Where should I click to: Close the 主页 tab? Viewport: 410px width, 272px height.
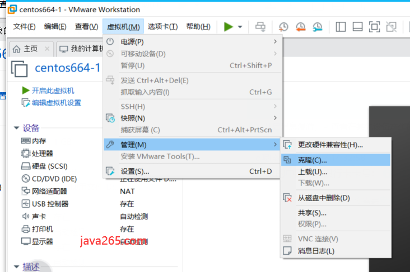(x=47, y=49)
